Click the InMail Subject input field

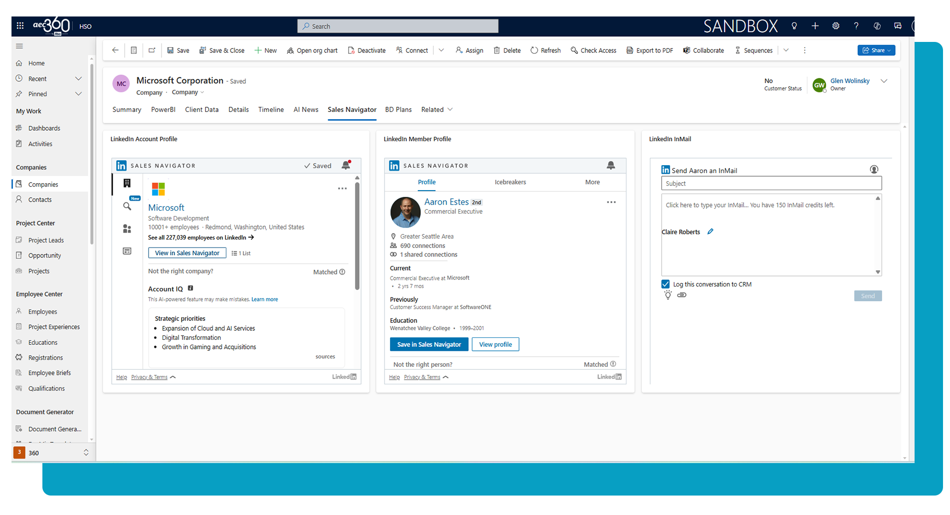click(771, 183)
